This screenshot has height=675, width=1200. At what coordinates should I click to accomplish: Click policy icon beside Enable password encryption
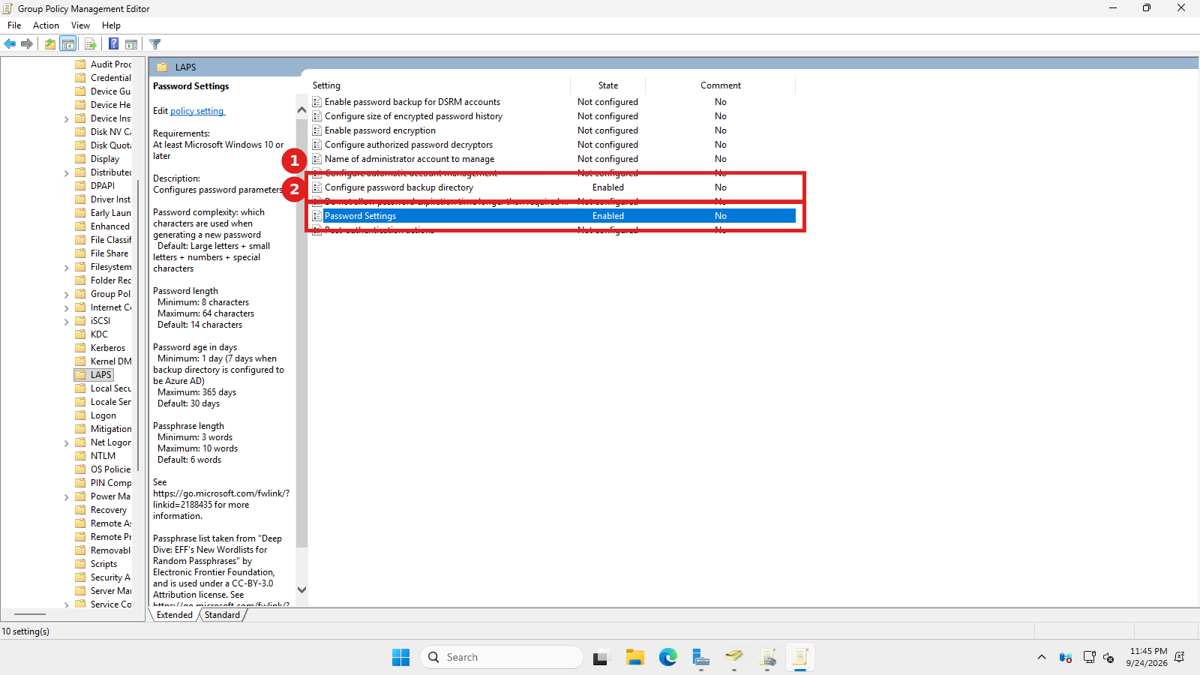point(317,130)
